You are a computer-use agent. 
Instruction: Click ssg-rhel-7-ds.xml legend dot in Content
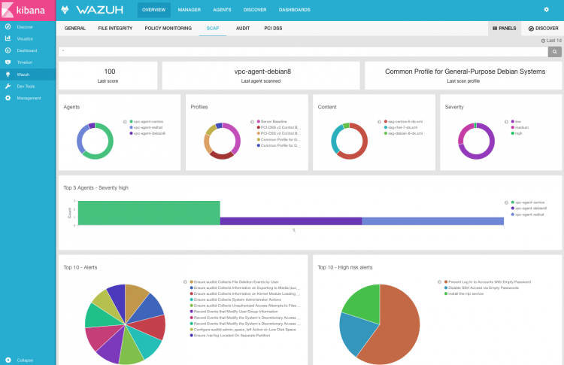pos(386,127)
